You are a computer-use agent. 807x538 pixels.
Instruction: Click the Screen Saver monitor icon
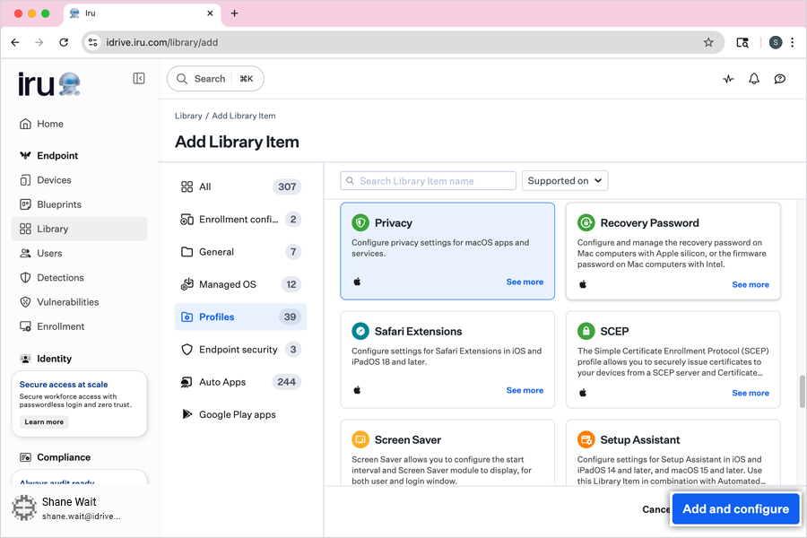tap(360, 440)
